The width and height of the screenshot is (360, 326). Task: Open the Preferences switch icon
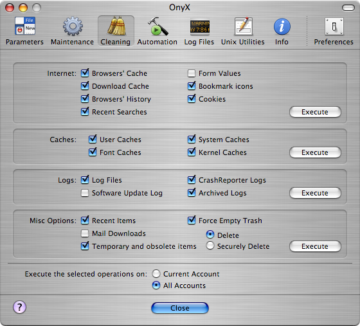click(x=334, y=26)
